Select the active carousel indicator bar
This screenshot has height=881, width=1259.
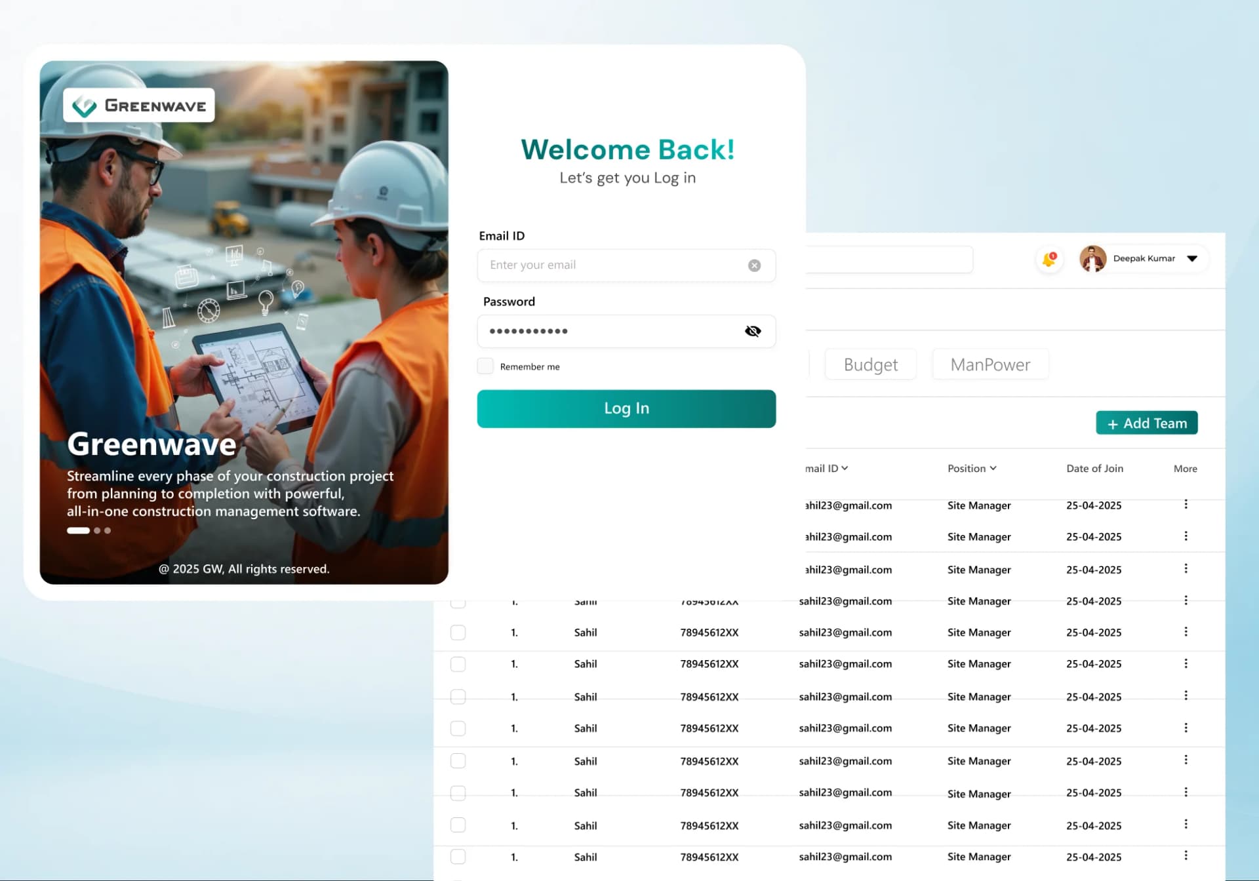click(x=78, y=530)
